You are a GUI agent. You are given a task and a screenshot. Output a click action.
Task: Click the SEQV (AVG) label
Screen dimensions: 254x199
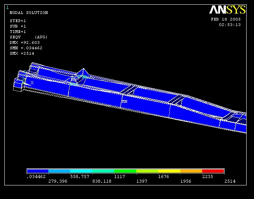pyautogui.click(x=28, y=37)
